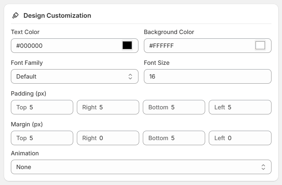The image size is (282, 185).
Task: Expand the Animation dropdown
Action: pos(138,167)
